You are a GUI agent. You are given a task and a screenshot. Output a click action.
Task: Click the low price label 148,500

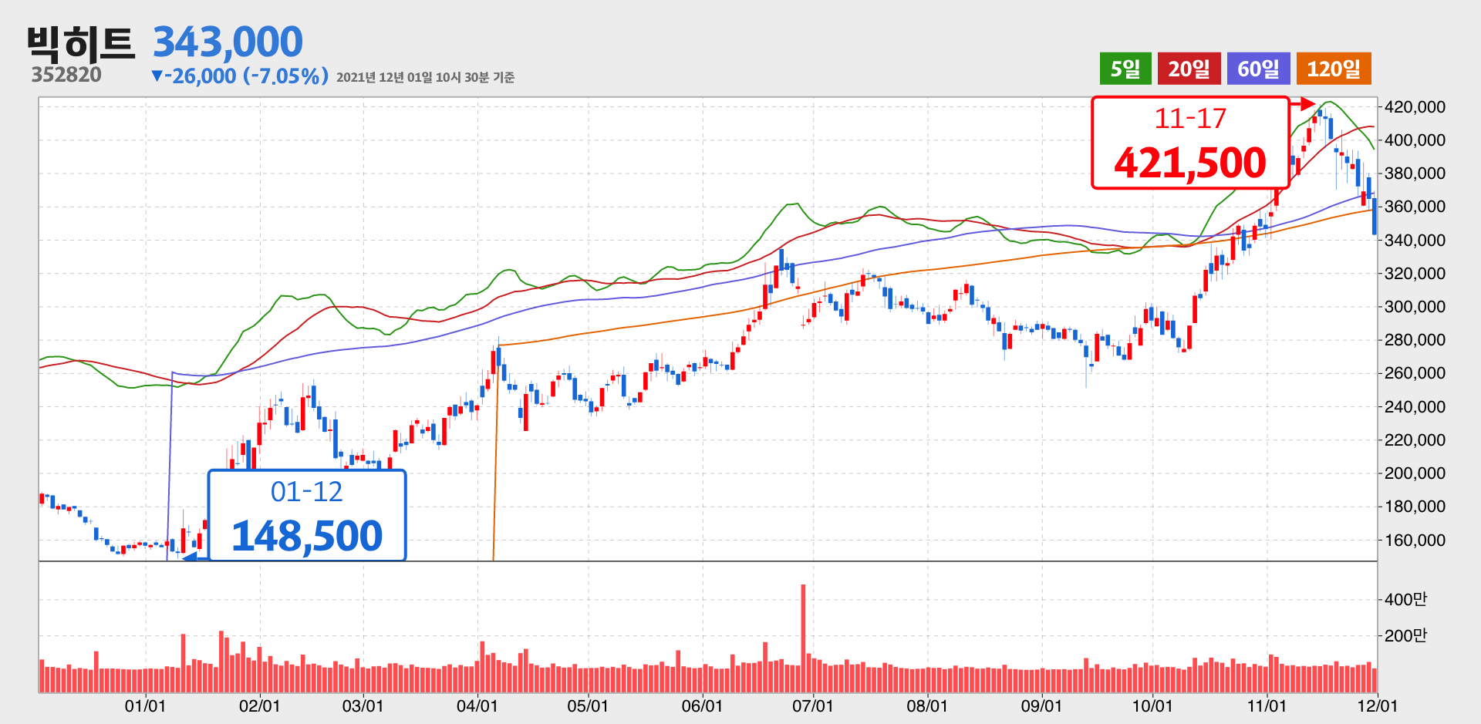pos(307,536)
